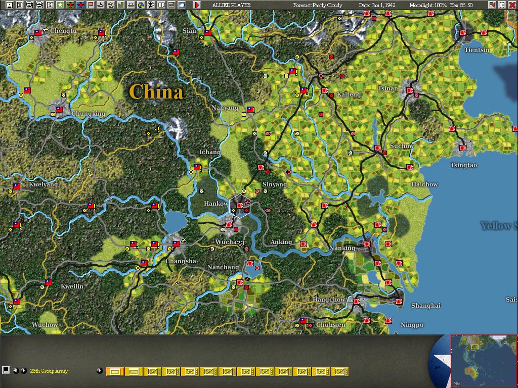The height and width of the screenshot is (388, 518).
Task: Open the document report icon in toolbar
Action: (20, 5)
